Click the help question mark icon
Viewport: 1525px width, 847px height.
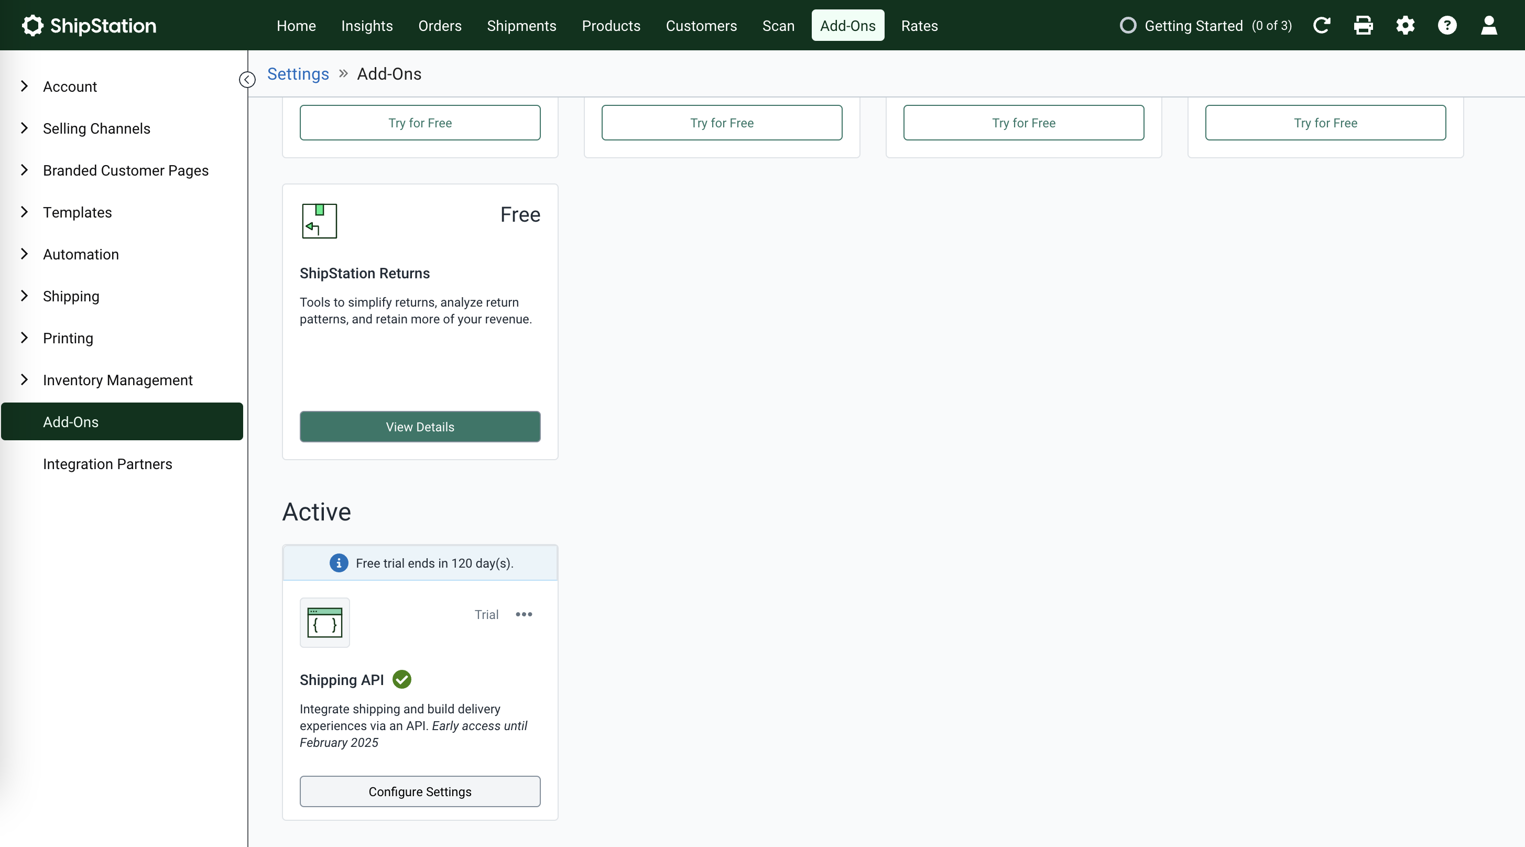coord(1447,25)
